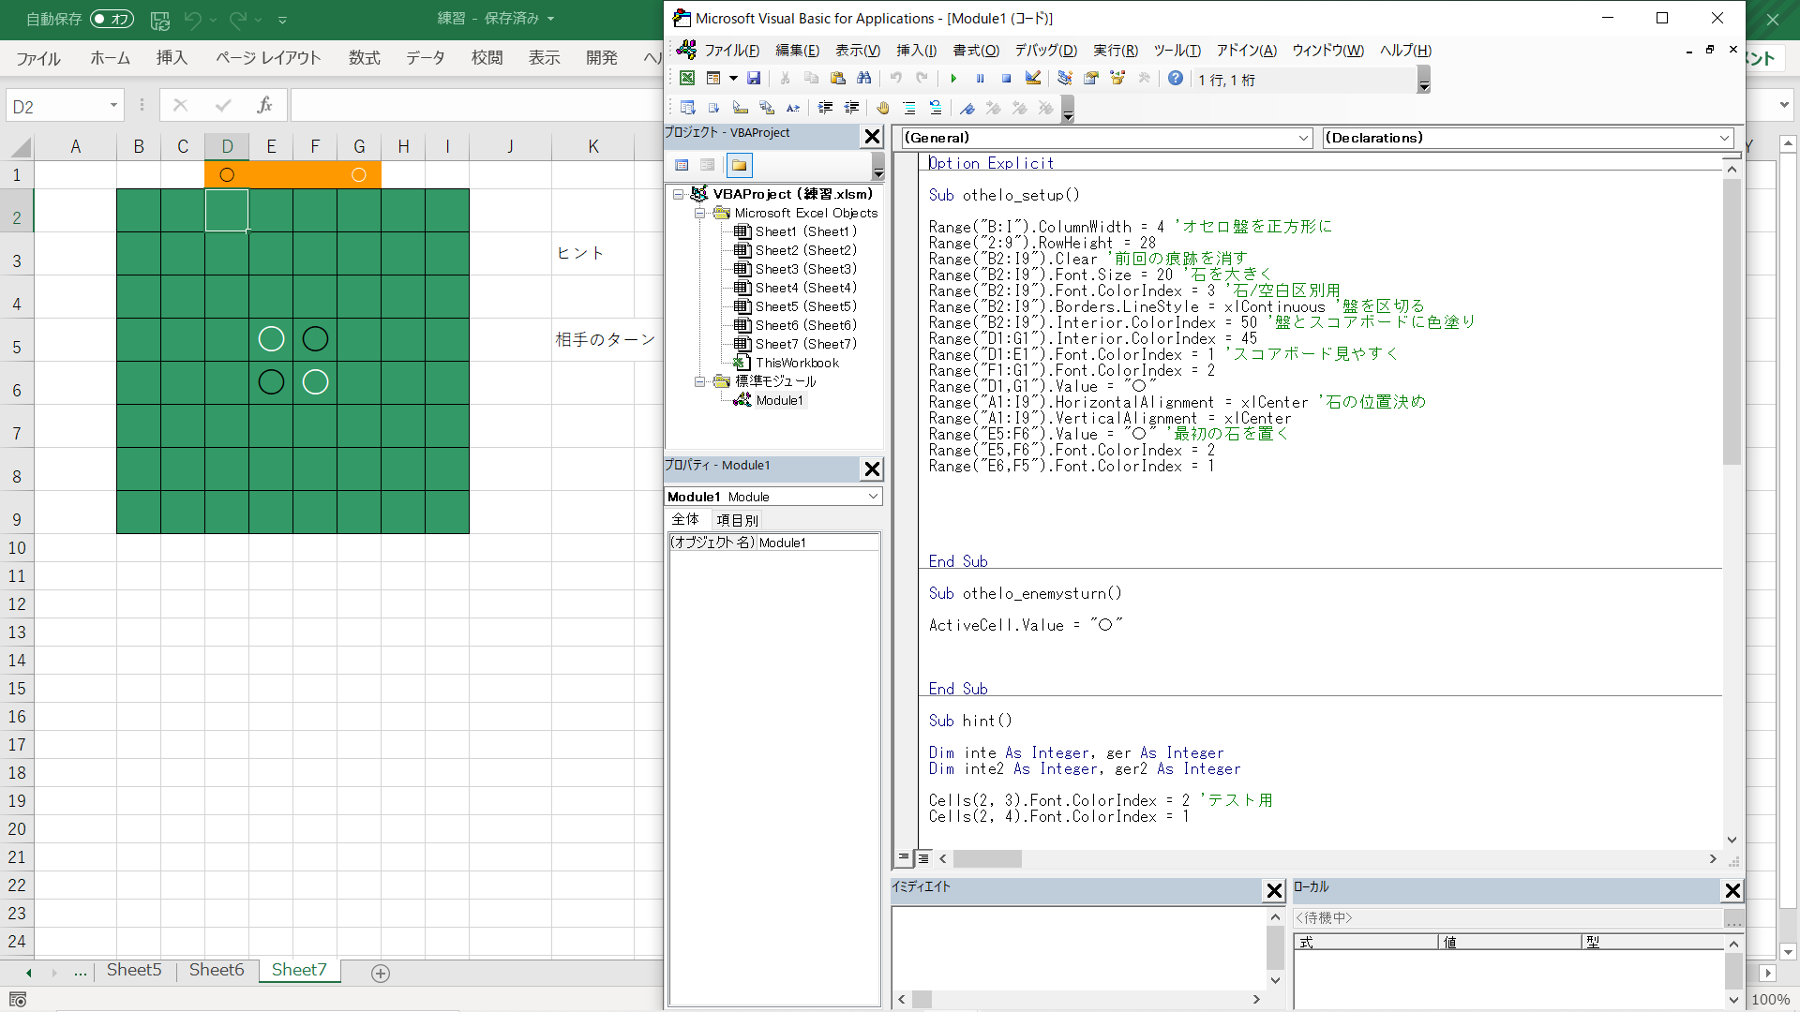
Task: Click the Reset stop square icon
Action: point(1006,80)
